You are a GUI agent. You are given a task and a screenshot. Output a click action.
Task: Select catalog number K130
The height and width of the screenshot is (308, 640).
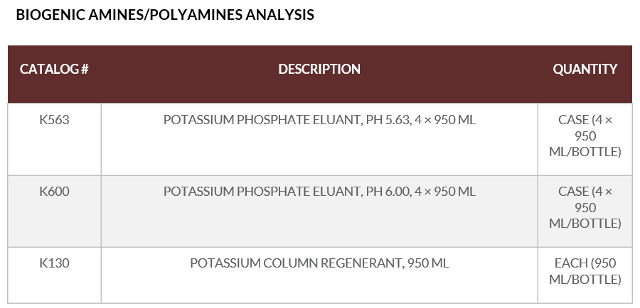54,263
